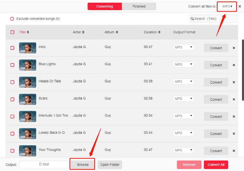Tick the Your Thoughts checkbox
The image size is (244, 171).
pyautogui.click(x=12, y=151)
